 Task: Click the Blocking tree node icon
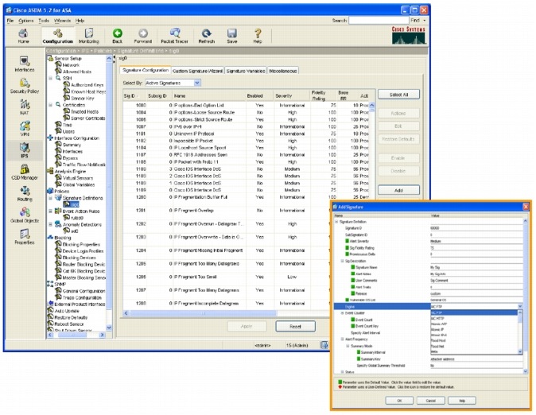coord(50,237)
